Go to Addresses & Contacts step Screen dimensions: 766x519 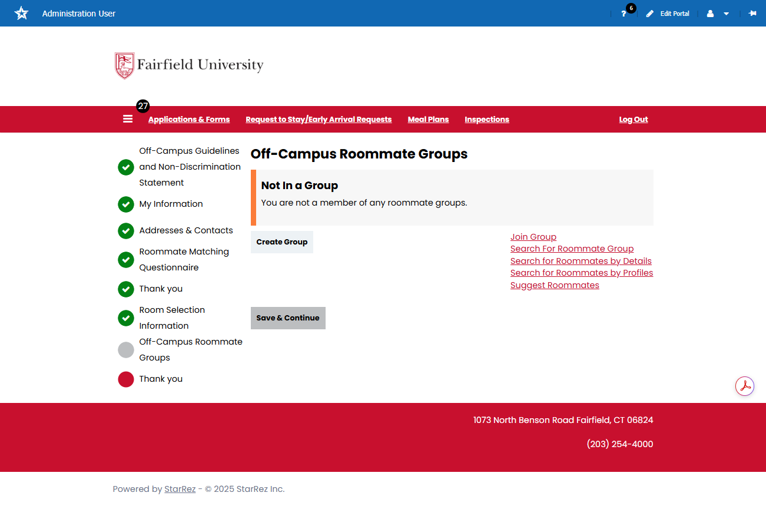(186, 230)
